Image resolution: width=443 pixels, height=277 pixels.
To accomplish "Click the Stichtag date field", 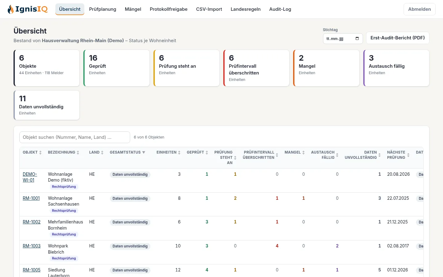I will pyautogui.click(x=343, y=38).
